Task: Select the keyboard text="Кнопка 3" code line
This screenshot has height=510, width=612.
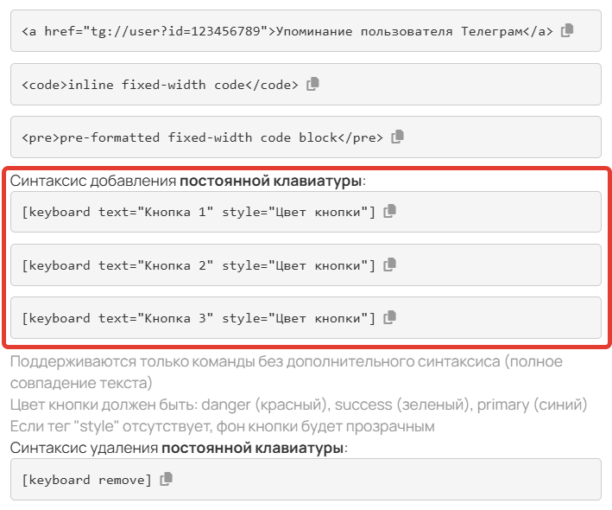Action: (199, 318)
